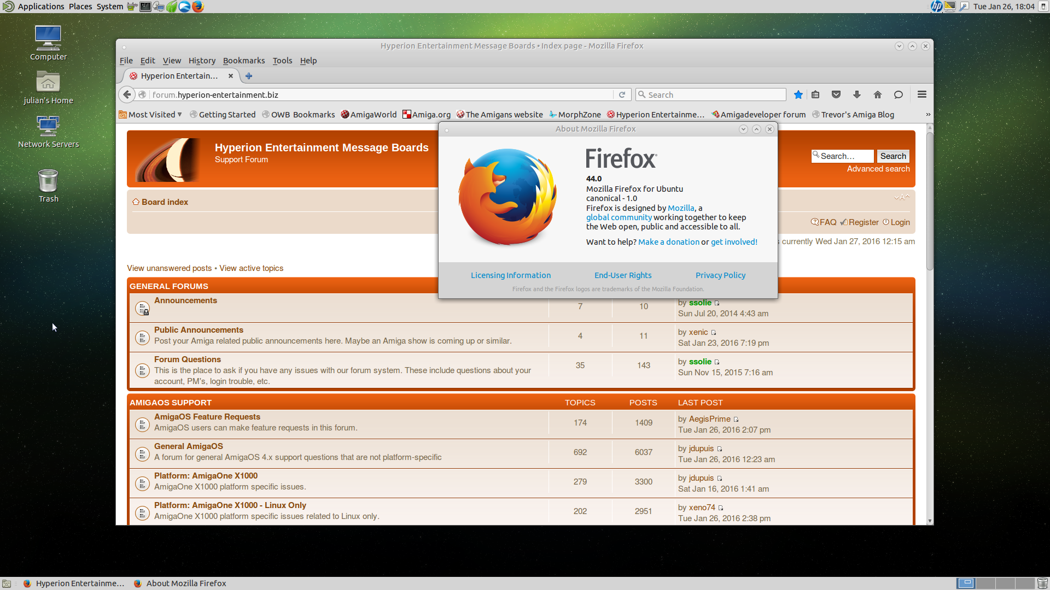Screen dimensions: 1050x590
Task: Open the hamburger menu icon
Action: tap(922, 95)
